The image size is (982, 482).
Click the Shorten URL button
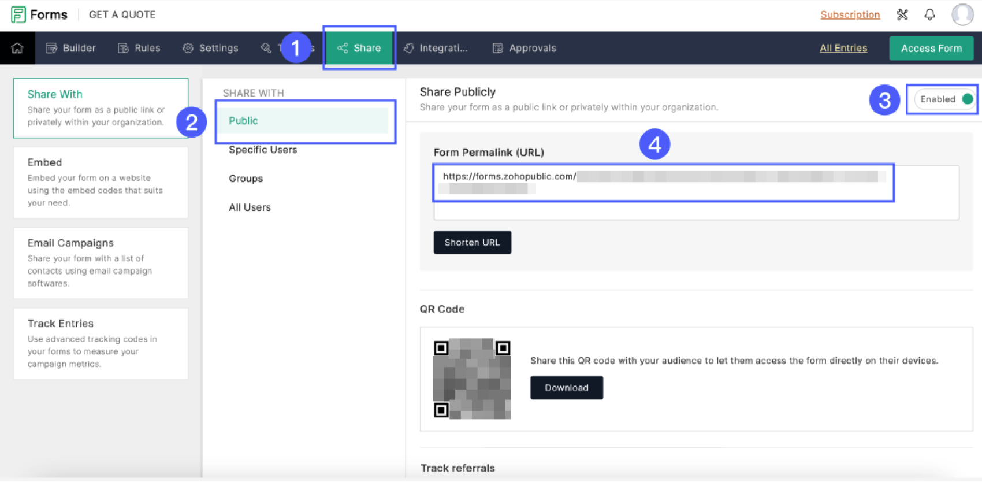(472, 243)
